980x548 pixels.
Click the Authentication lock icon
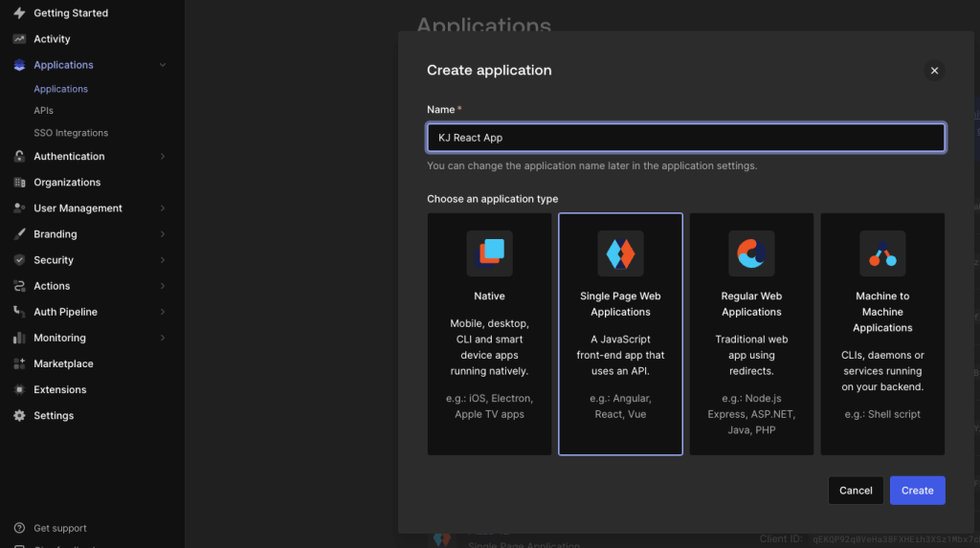[x=19, y=156]
